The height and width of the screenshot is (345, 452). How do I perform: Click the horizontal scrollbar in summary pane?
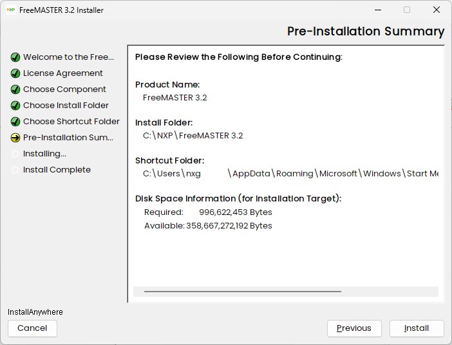coord(286,292)
